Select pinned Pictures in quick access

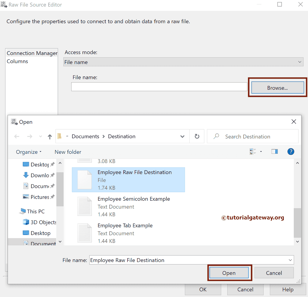[x=38, y=197]
